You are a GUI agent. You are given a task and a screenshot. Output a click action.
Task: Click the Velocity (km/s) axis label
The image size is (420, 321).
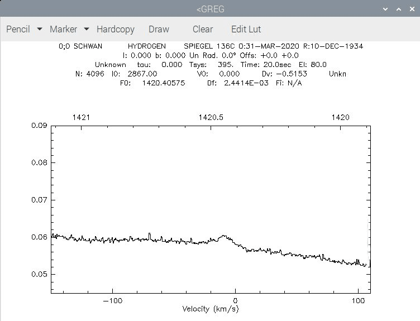coord(210,309)
